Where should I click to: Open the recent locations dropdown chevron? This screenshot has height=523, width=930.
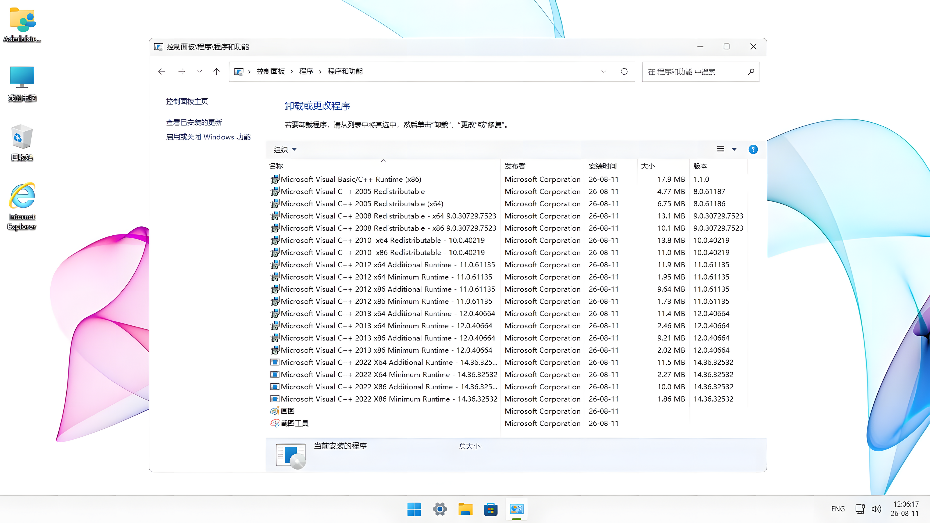(200, 71)
